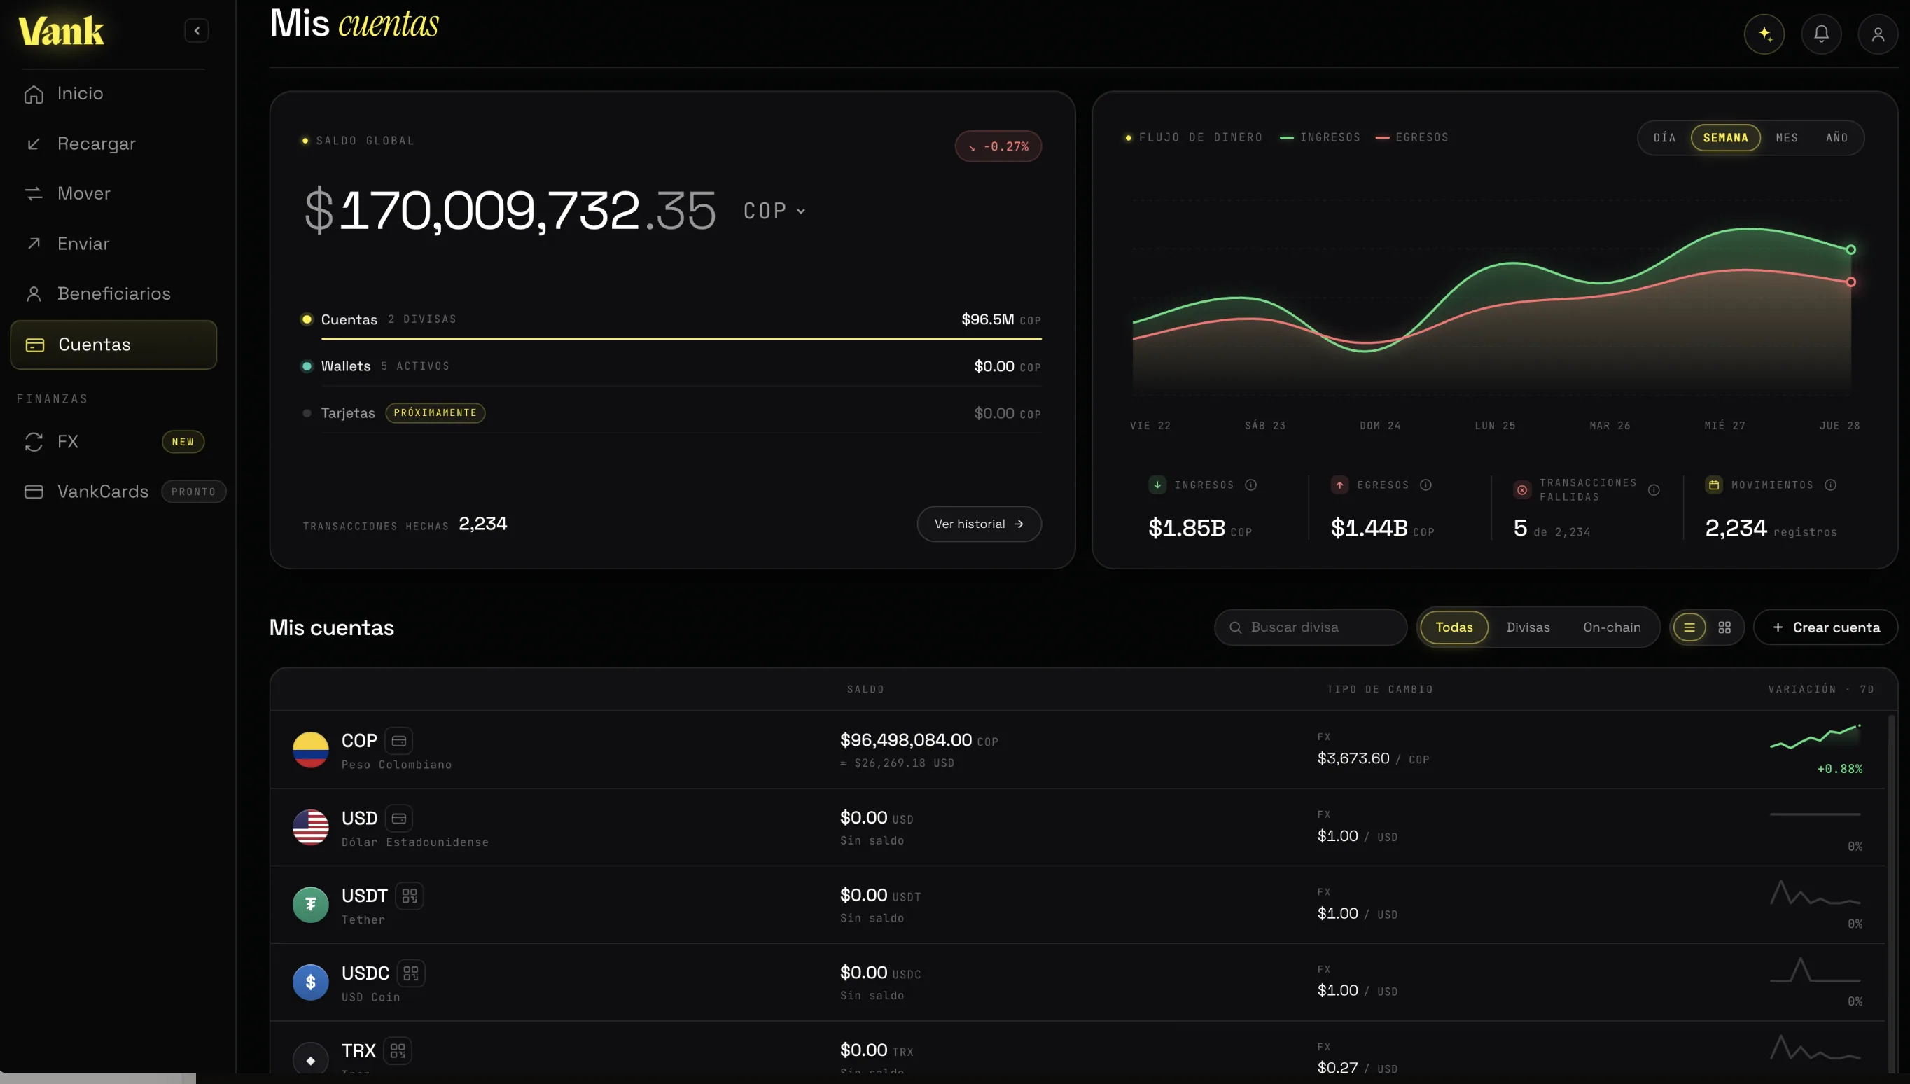
Task: Filter accounts by Divisas
Action: coord(1528,627)
